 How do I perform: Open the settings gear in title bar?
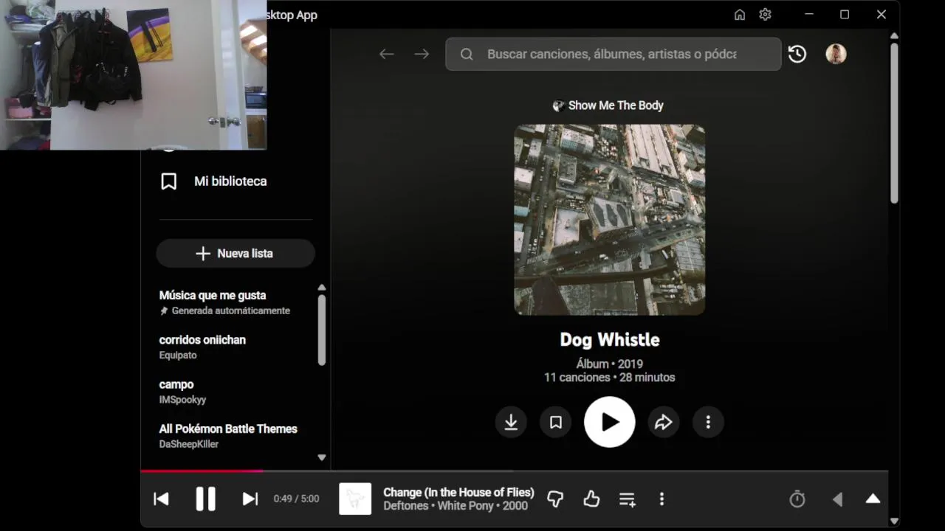(765, 15)
